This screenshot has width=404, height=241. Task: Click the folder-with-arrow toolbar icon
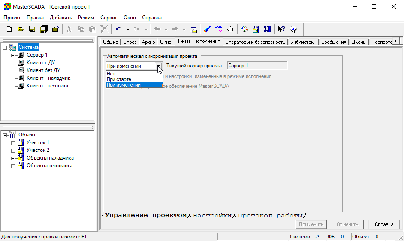(55, 29)
